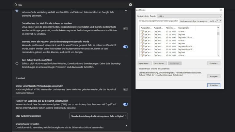Screen dimensions: 235x132
Task: Sort by the 'Ausgestell...' column header
Action: pyautogui.click(x=146, y=28)
